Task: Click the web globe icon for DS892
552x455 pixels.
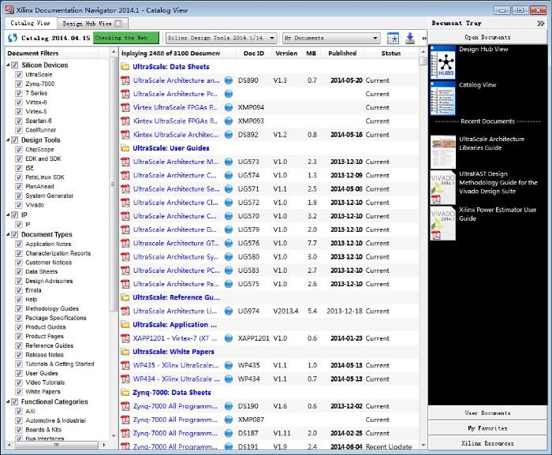Action: click(229, 135)
